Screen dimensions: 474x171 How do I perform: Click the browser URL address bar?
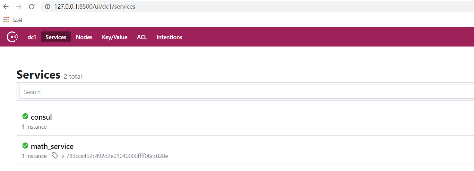click(225, 7)
